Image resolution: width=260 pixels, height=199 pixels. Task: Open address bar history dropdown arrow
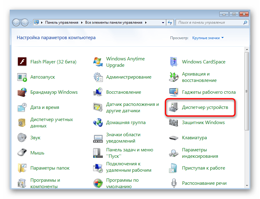[162, 22]
